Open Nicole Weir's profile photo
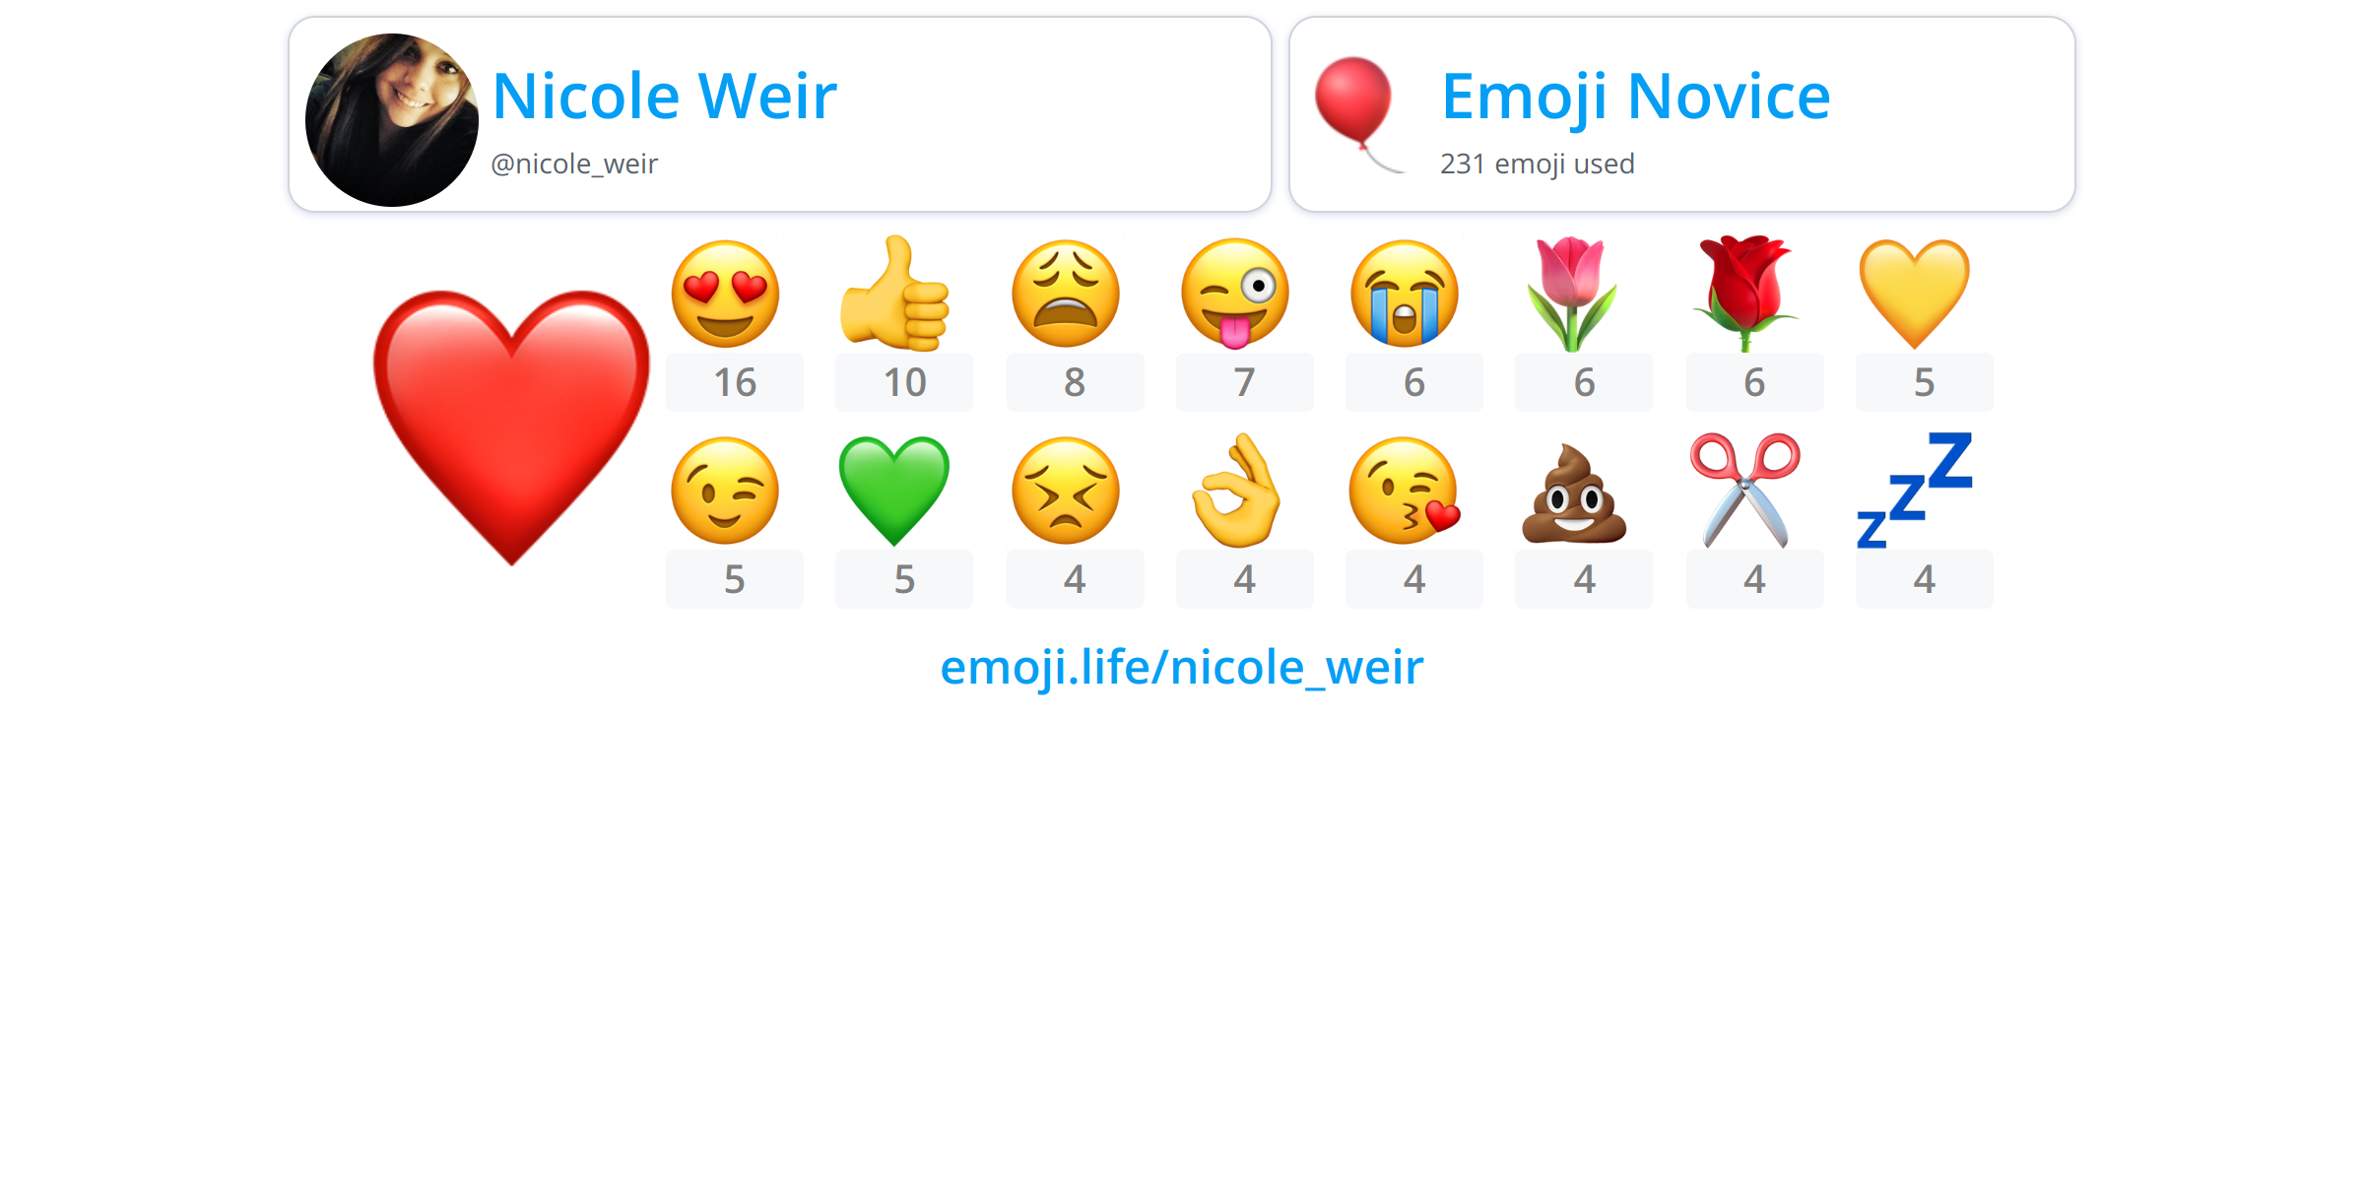The width and height of the screenshot is (2364, 1182). pyautogui.click(x=392, y=120)
